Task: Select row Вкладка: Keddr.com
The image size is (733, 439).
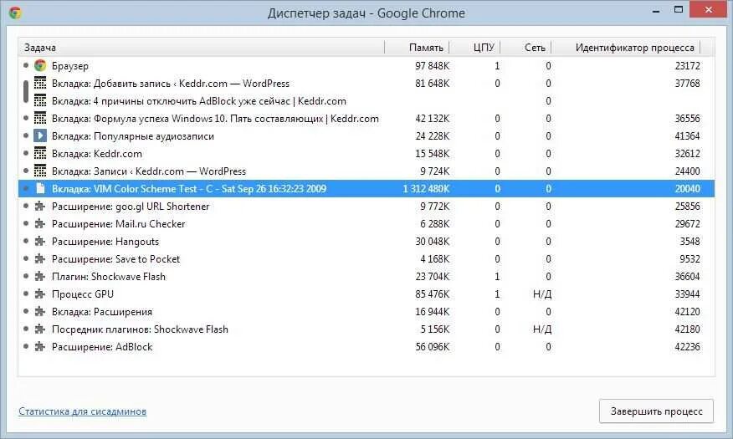Action: 366,154
